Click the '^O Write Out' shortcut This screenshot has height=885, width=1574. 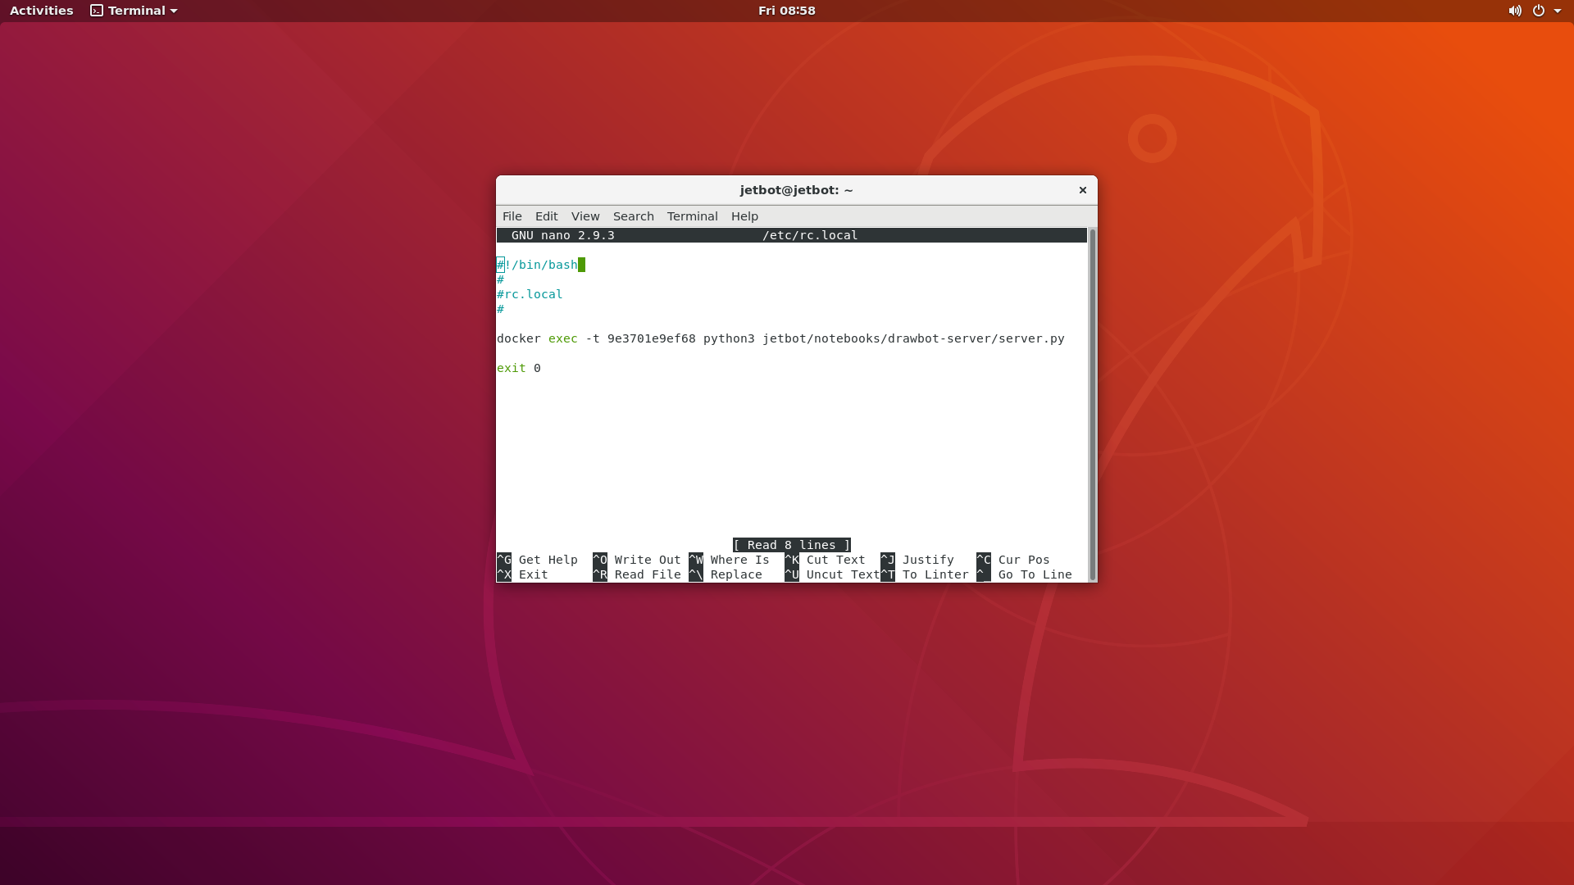pos(637,560)
